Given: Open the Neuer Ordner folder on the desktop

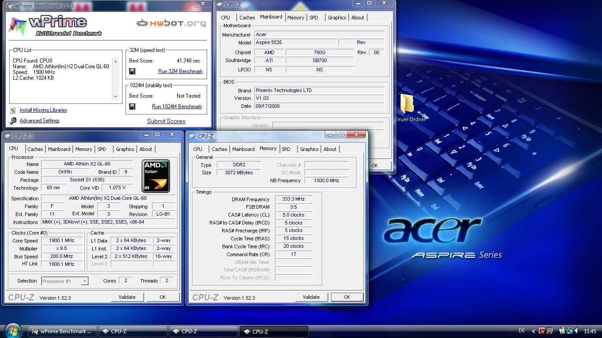Looking at the screenshot, I should click(408, 108).
